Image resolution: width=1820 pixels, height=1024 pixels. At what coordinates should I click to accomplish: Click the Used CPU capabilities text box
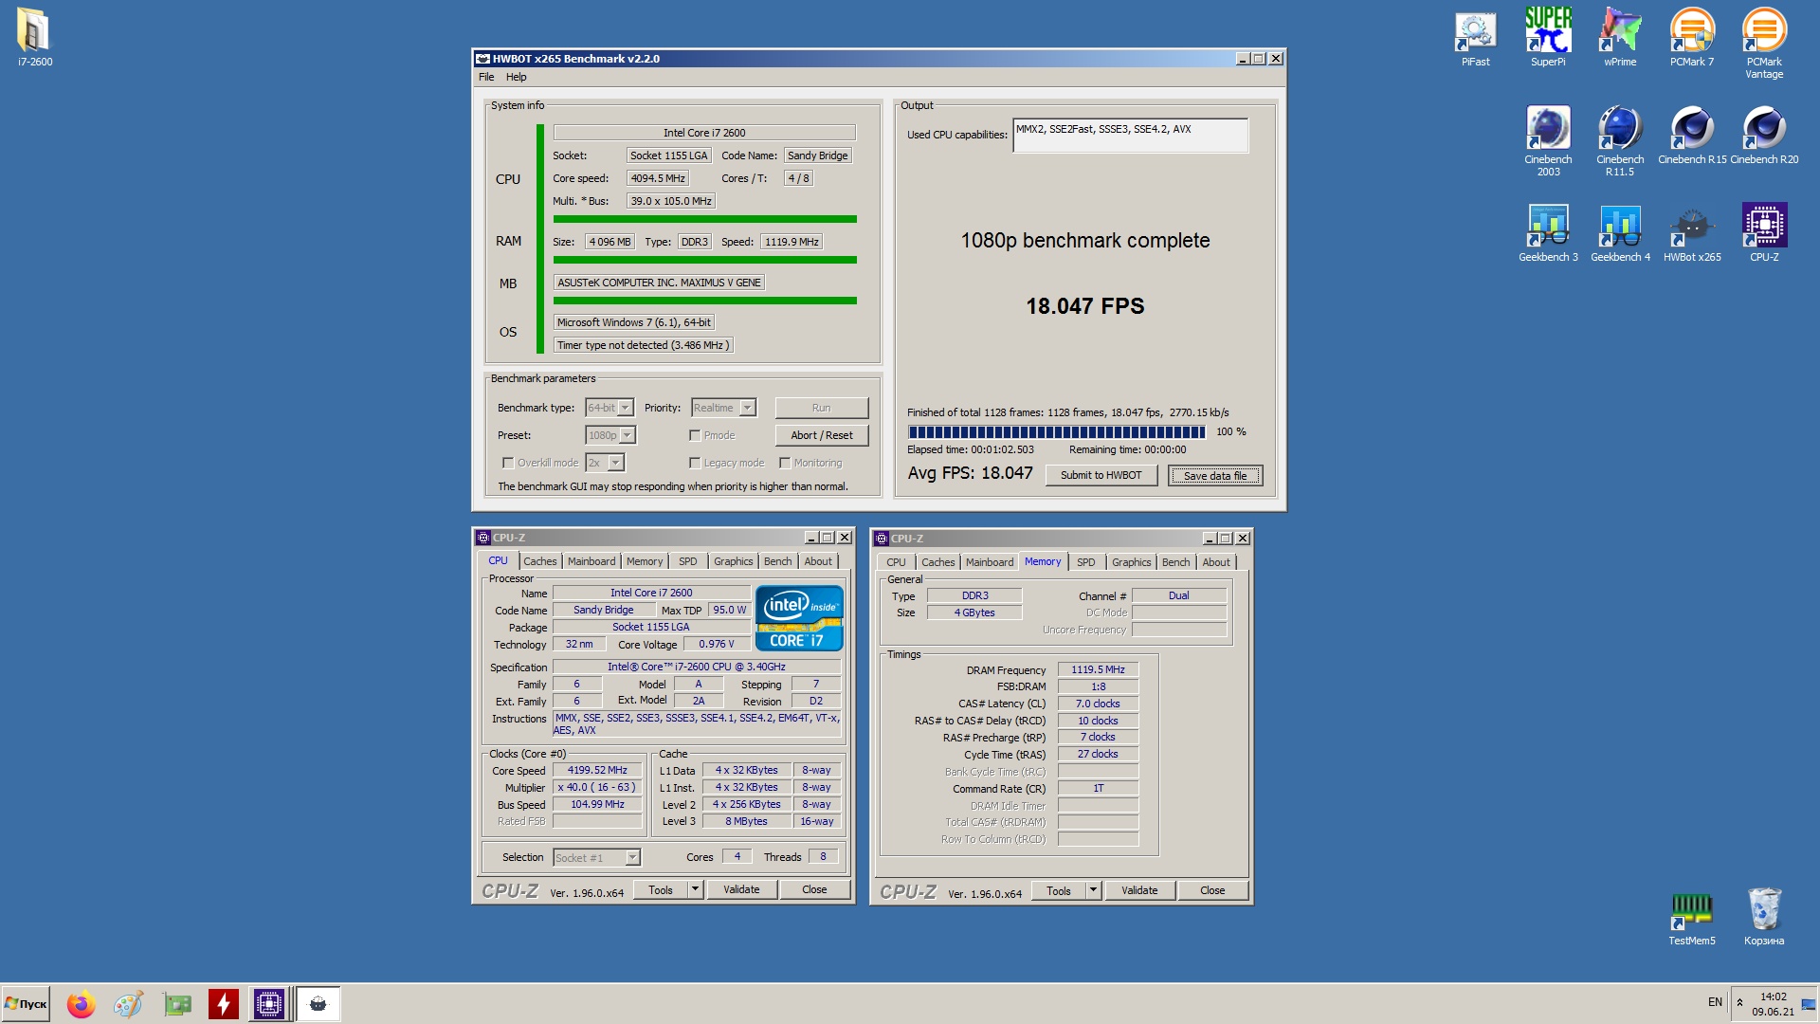[x=1130, y=135]
